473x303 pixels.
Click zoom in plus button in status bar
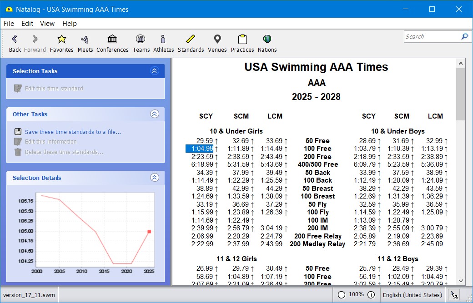(x=371, y=295)
